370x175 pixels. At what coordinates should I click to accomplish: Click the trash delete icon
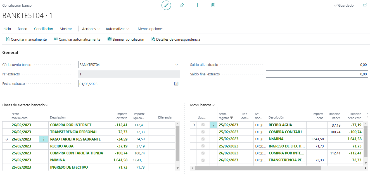click(213, 5)
